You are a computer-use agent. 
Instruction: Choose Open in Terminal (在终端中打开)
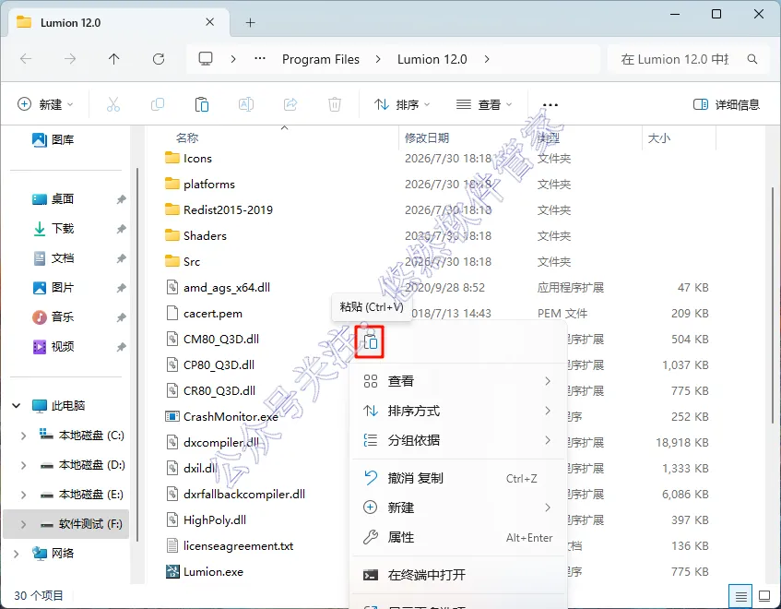[457, 575]
